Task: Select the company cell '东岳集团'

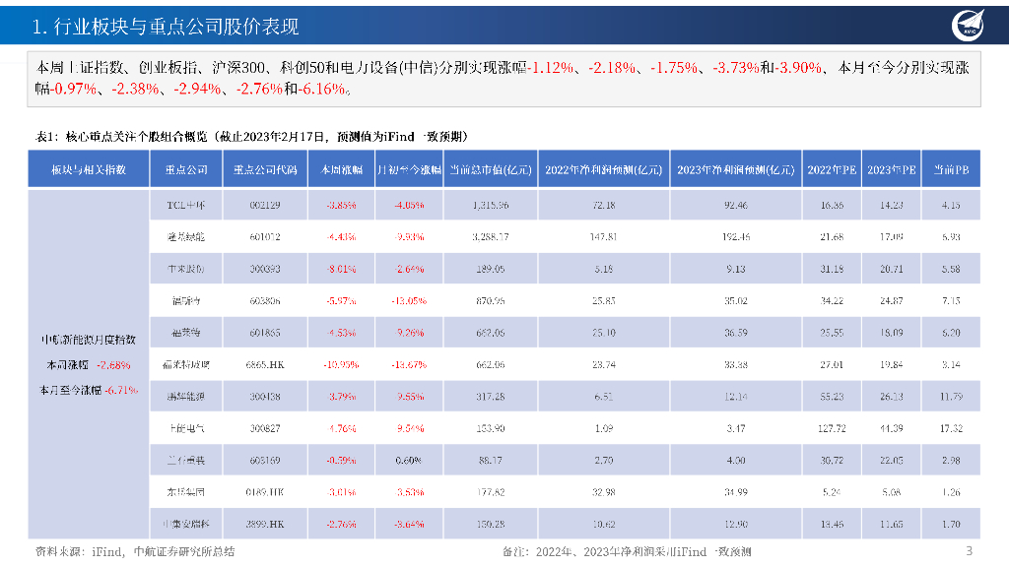Action: pyautogui.click(x=186, y=492)
